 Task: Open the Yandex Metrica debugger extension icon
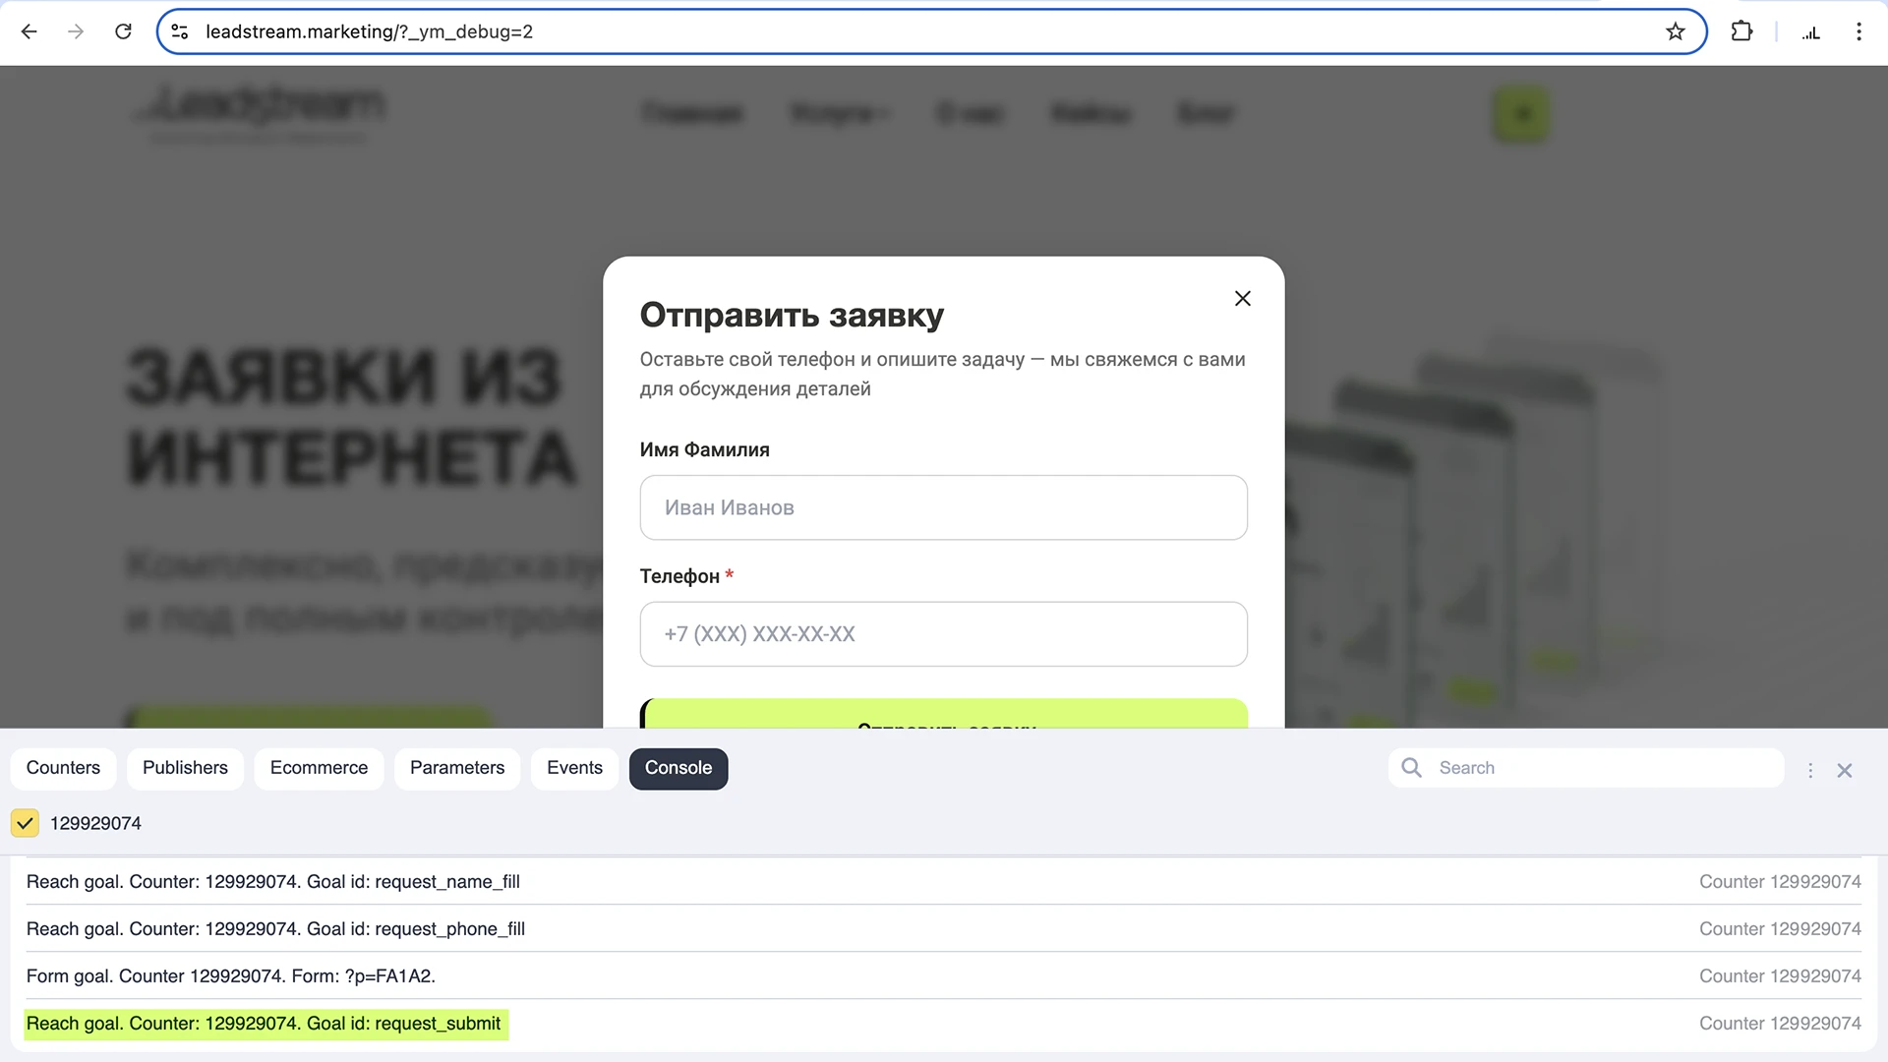(1811, 31)
